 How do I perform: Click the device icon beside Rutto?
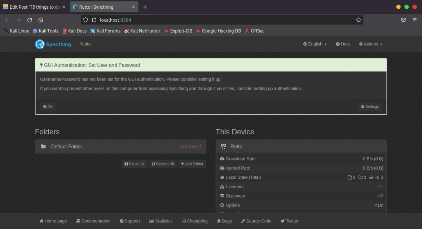[223, 146]
